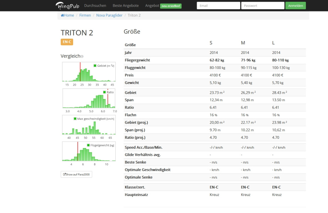Click the Haupteinsatz row label
This screenshot has height=213, width=328.
click(136, 195)
